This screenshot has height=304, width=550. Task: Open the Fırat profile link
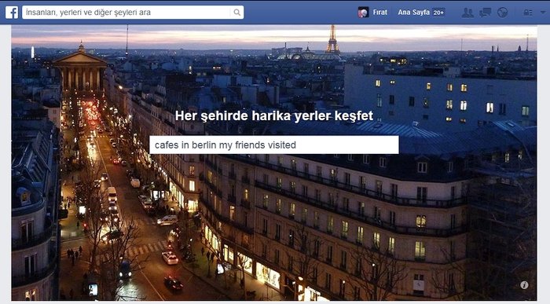[379, 13]
